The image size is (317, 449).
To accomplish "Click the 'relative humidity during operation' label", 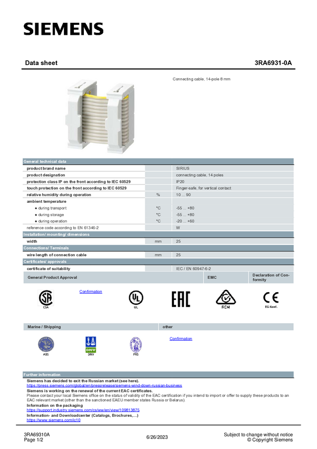I will pos(59,195).
